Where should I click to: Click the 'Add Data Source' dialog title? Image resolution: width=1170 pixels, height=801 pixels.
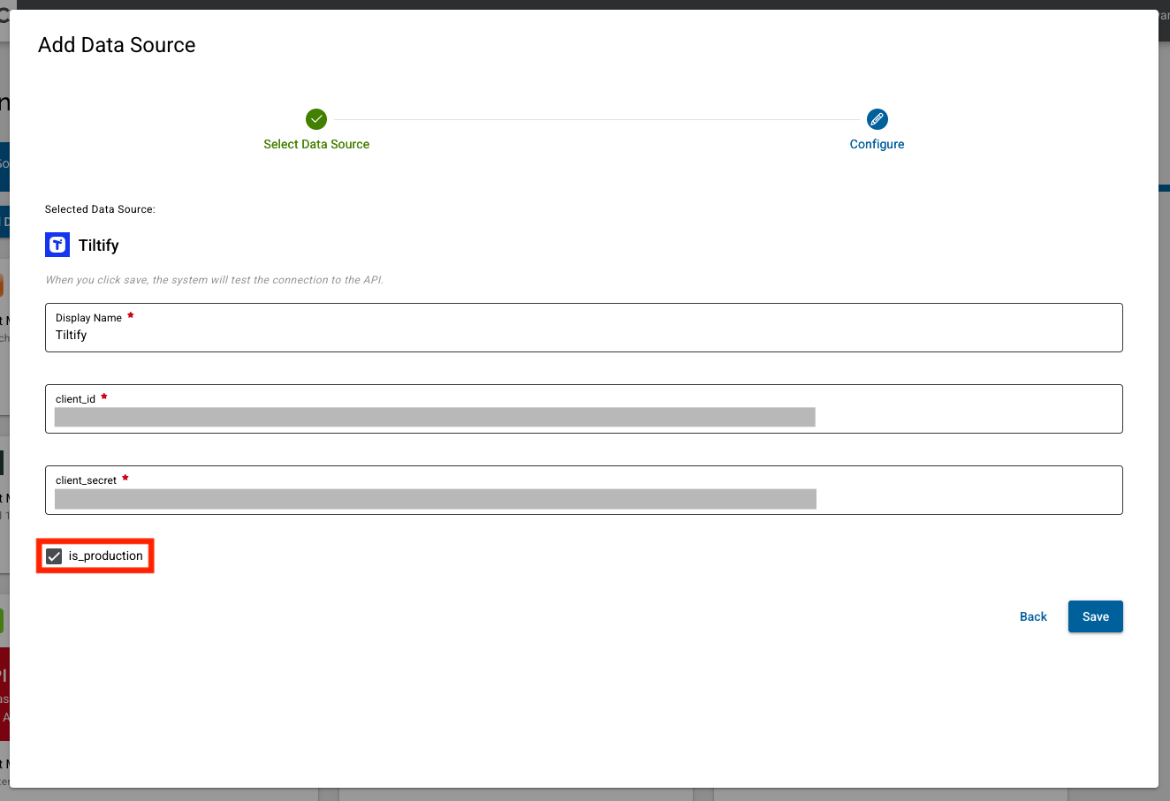(117, 45)
